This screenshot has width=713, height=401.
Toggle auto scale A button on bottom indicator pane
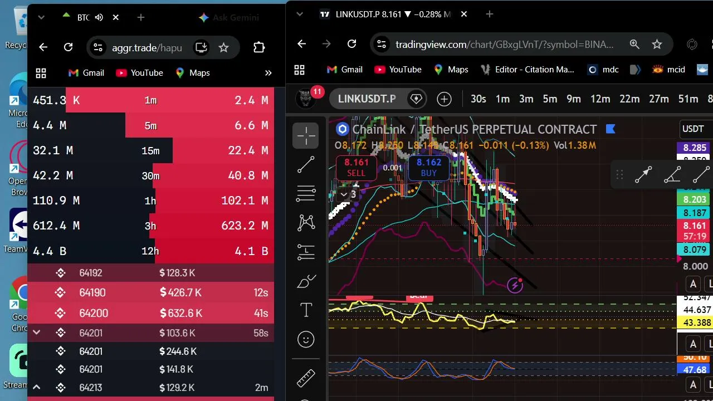point(693,385)
